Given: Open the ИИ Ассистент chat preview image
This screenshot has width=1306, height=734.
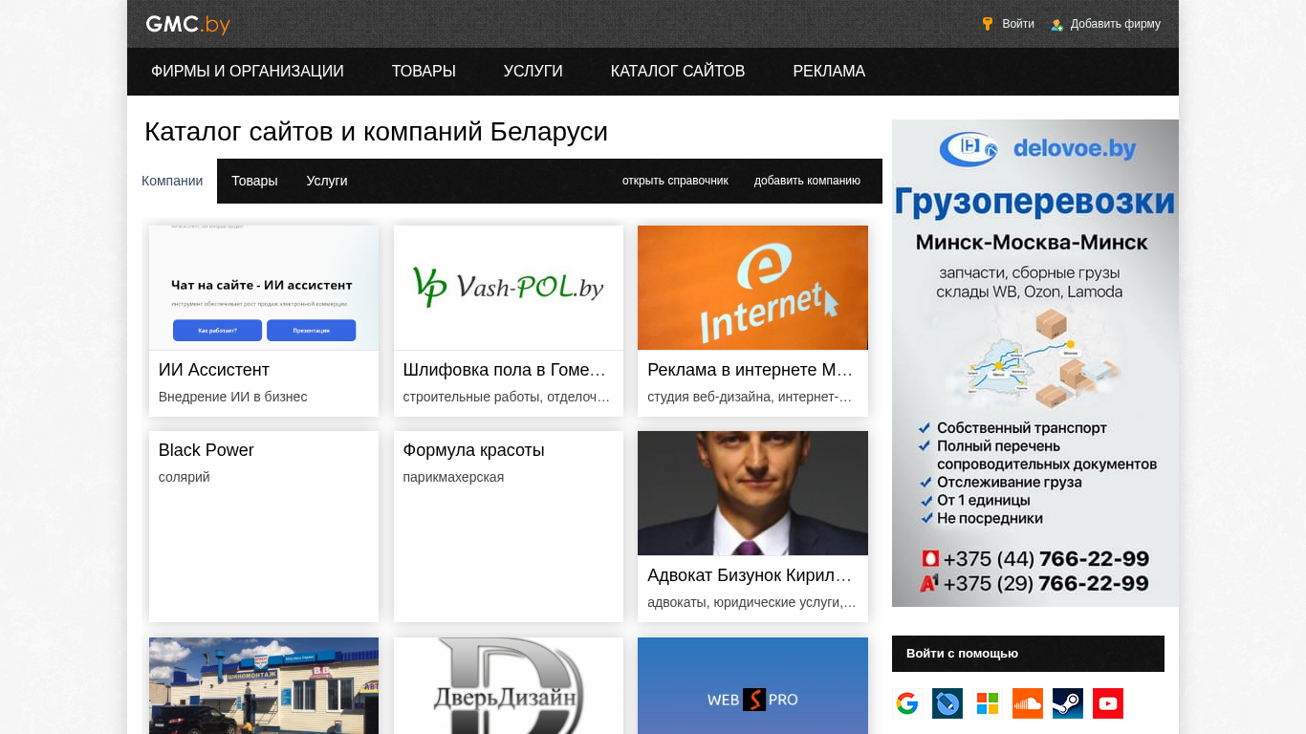Looking at the screenshot, I should pyautogui.click(x=264, y=288).
